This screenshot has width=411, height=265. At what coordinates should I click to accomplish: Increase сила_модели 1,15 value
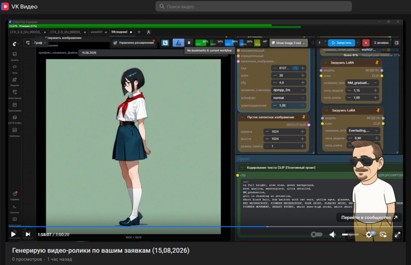(x=376, y=90)
